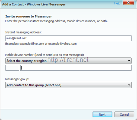The image size is (137, 120).
Task: Click the country dropdown's arrow
Action: pyautogui.click(x=129, y=61)
